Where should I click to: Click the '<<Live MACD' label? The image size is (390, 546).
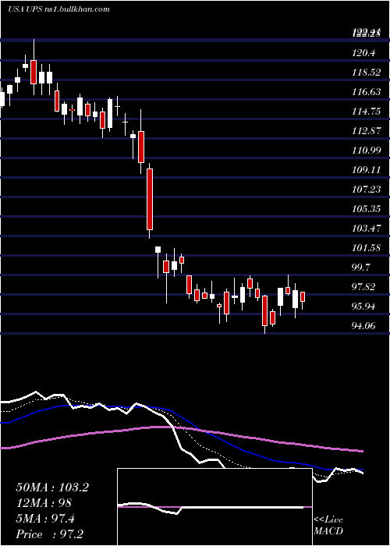coord(328,526)
